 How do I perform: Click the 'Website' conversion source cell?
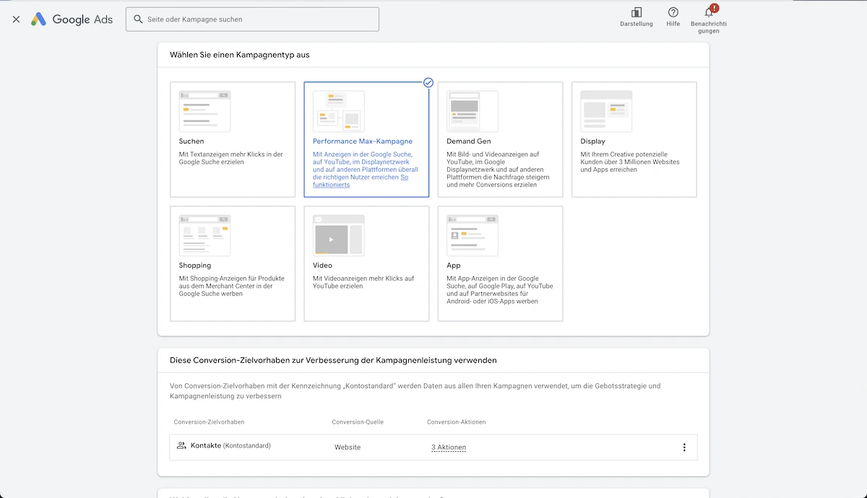click(x=348, y=447)
